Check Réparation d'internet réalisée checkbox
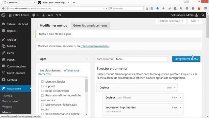Image resolution: width=209 pixels, height=118 pixels. click(x=42, y=95)
